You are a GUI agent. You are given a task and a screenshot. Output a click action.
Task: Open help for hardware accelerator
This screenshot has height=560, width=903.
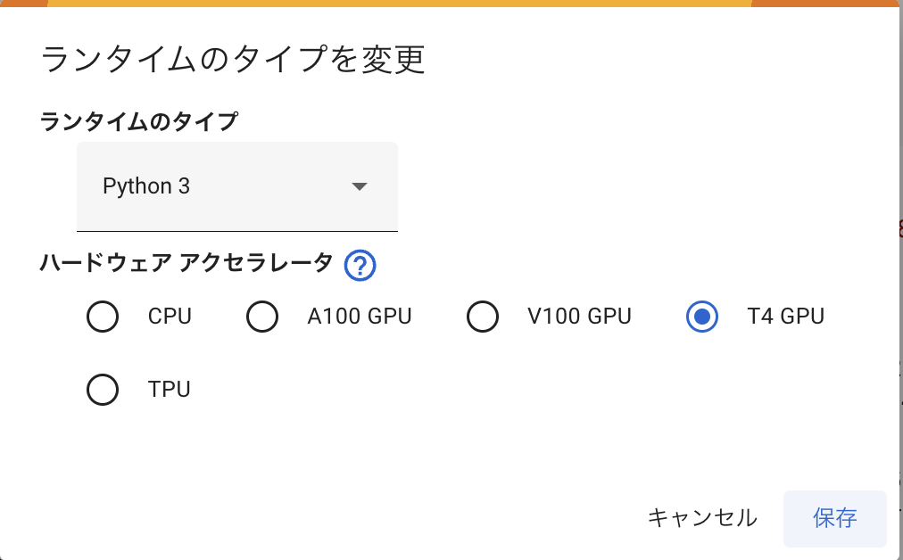(x=360, y=265)
